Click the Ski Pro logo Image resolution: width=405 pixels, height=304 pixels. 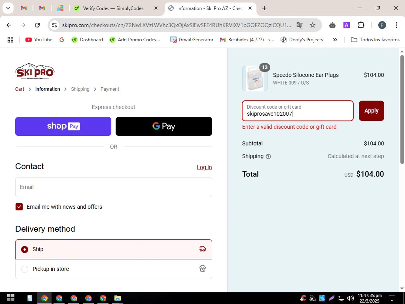point(35,71)
